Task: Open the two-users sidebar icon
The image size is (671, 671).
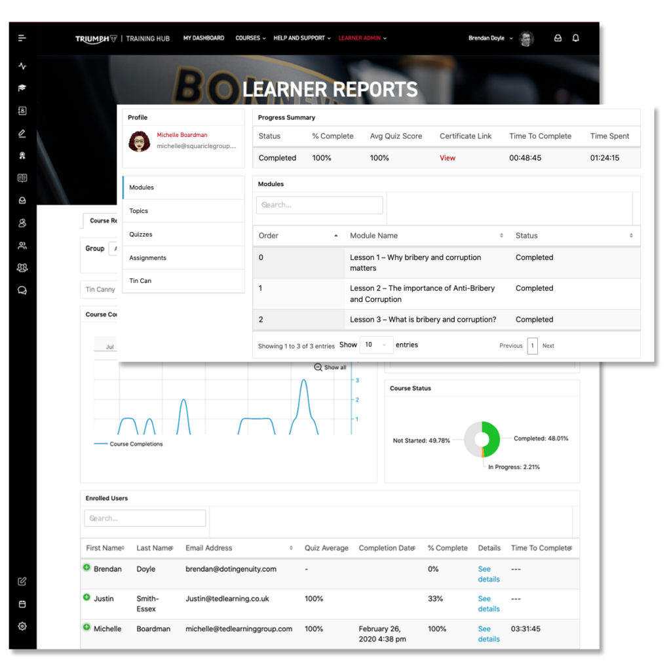Action: click(22, 246)
